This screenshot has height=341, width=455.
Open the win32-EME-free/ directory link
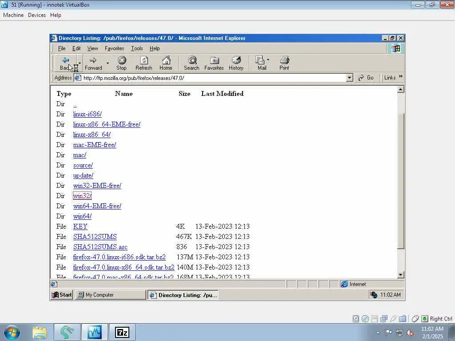click(97, 186)
